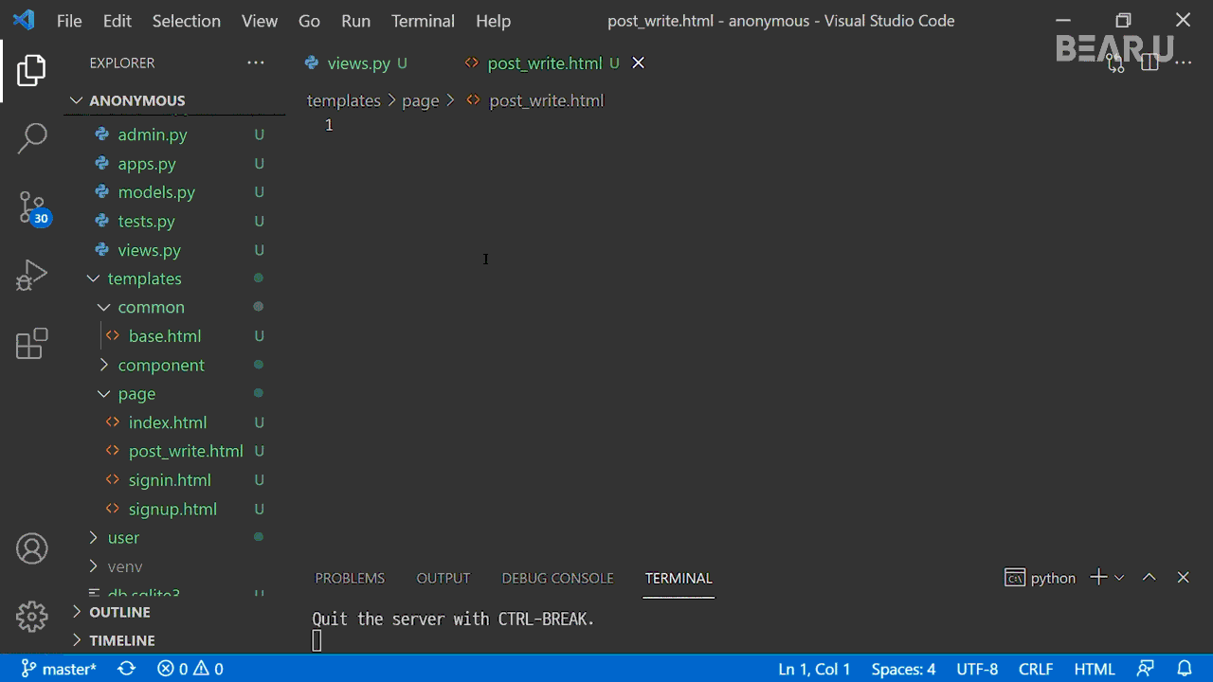Image resolution: width=1213 pixels, height=682 pixels.
Task: Open tests.py in the explorer
Action: click(146, 221)
